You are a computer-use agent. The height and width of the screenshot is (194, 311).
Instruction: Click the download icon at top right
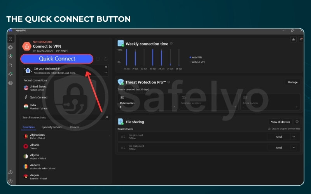[x=294, y=39]
